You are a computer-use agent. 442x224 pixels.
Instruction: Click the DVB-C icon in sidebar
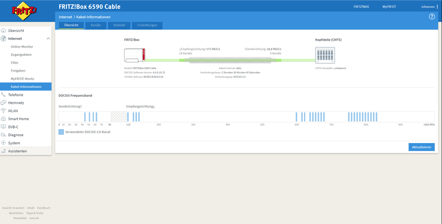tap(4, 127)
